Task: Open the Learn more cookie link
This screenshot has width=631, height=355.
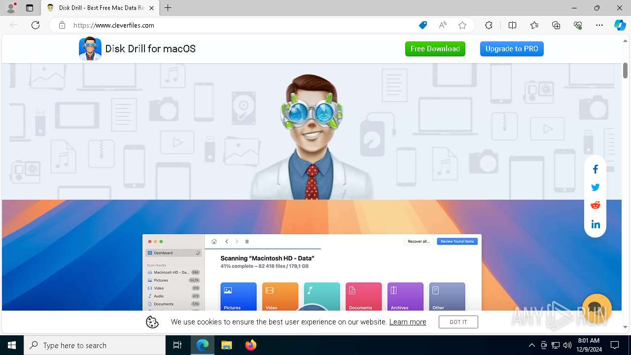Action: 408,322
